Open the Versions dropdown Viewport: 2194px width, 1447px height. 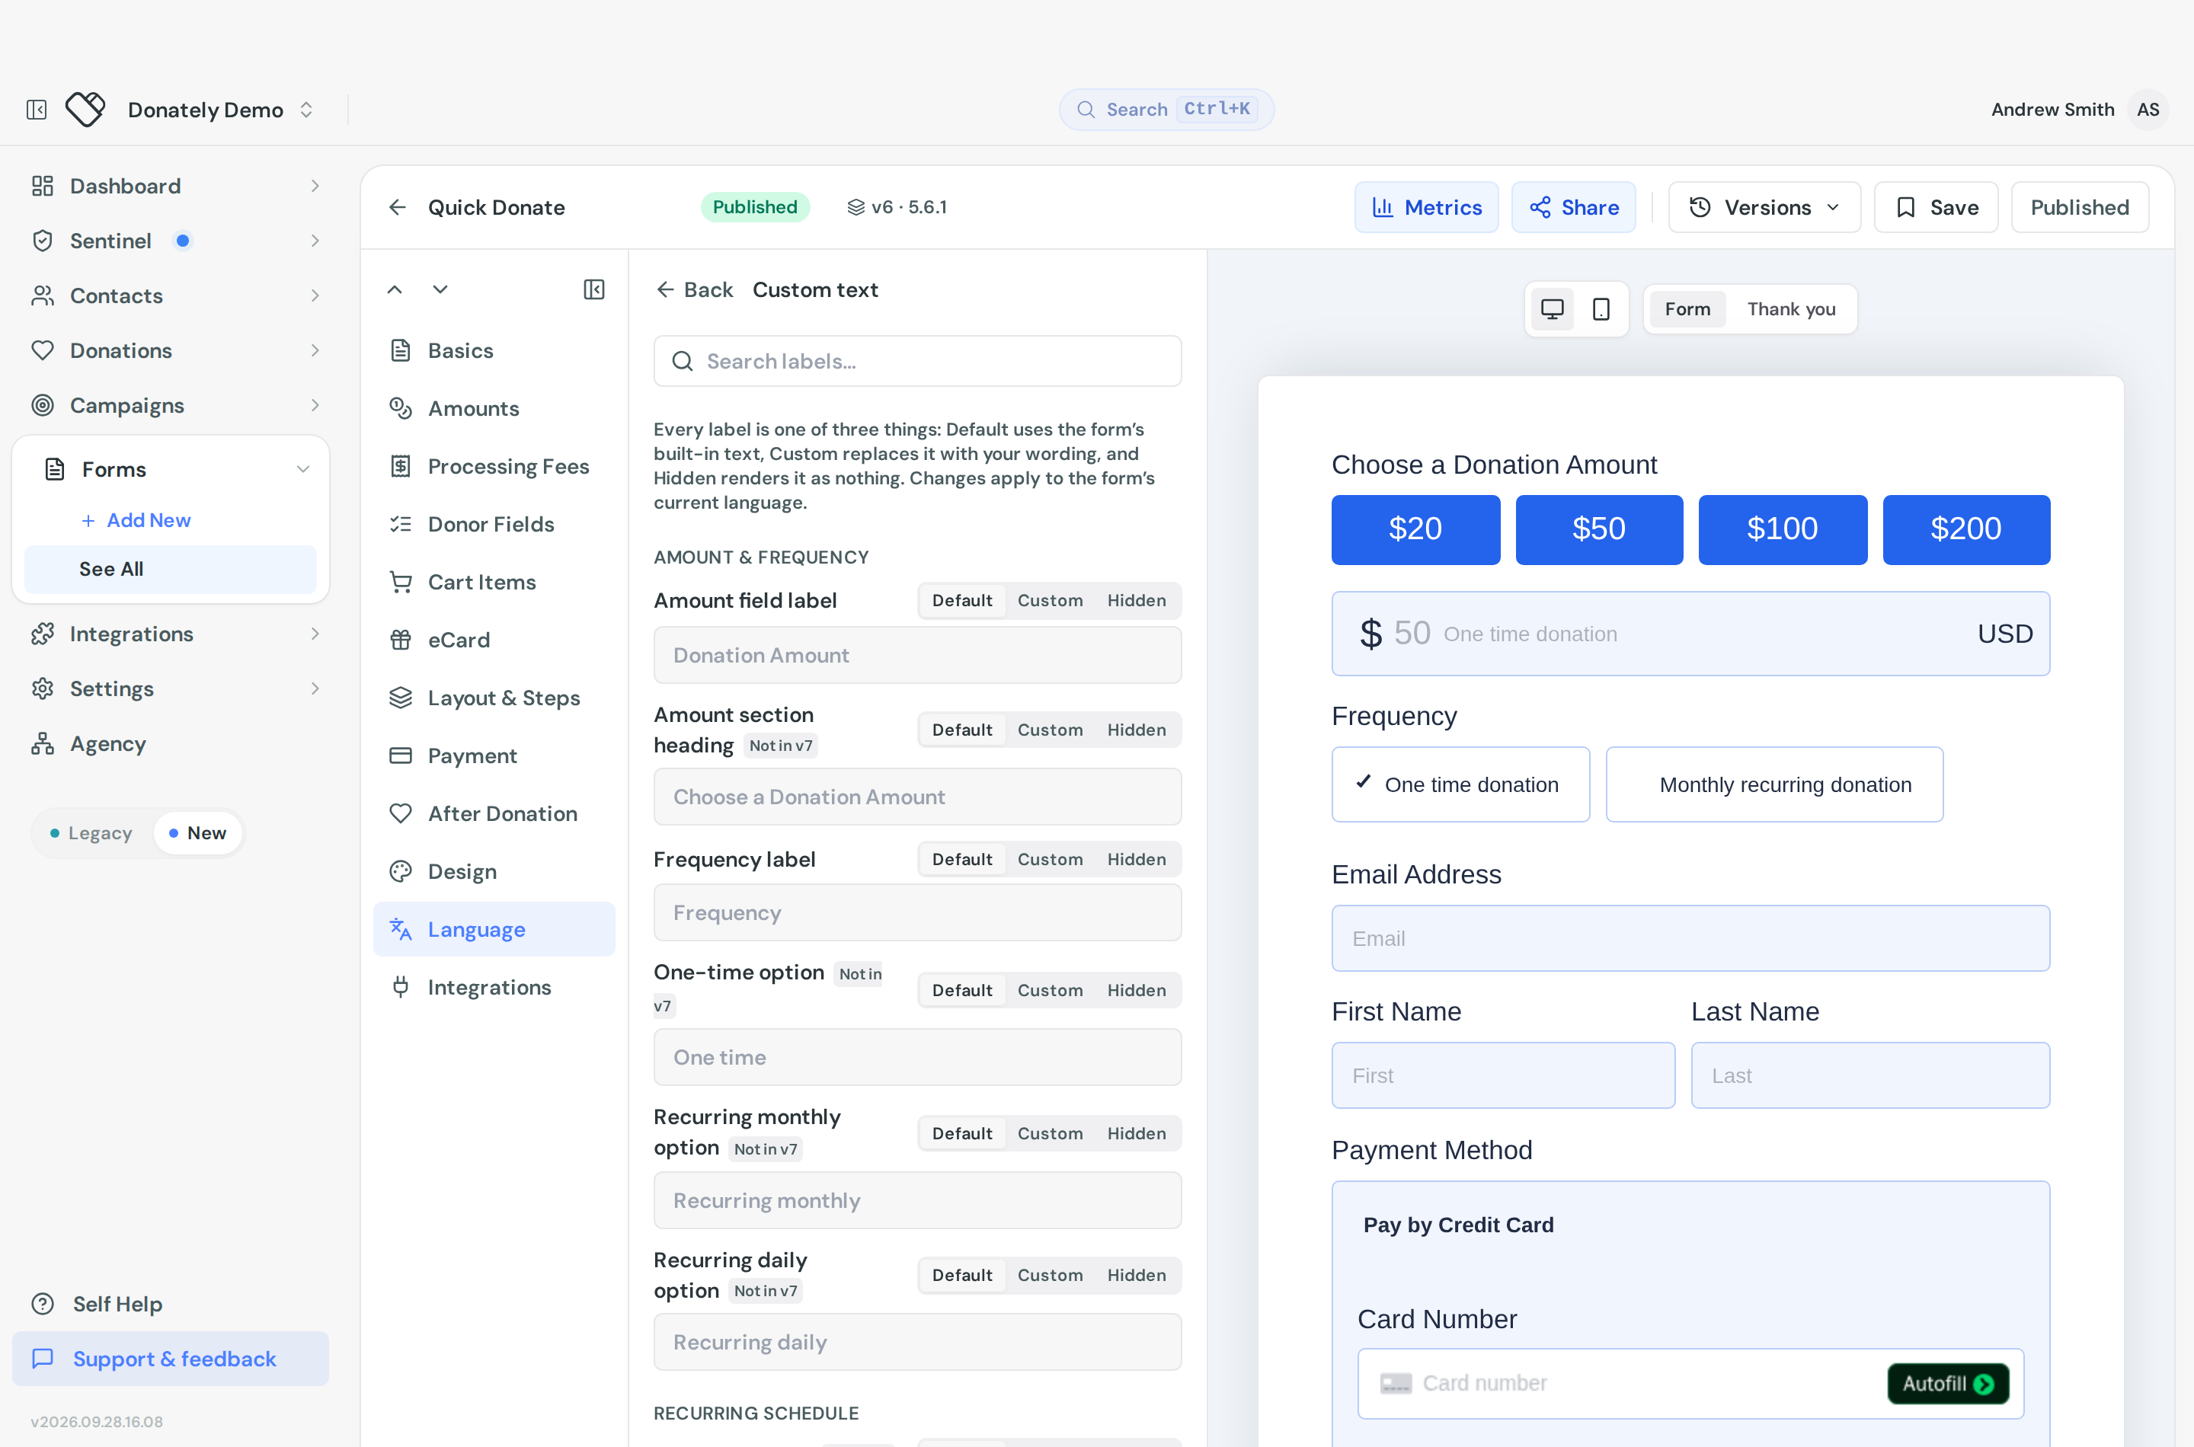pyautogui.click(x=1764, y=208)
